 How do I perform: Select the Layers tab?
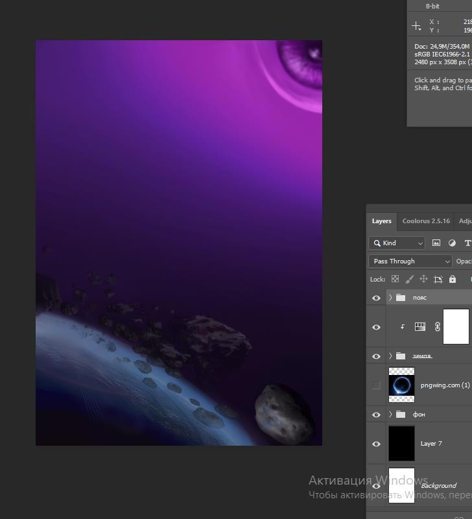381,221
